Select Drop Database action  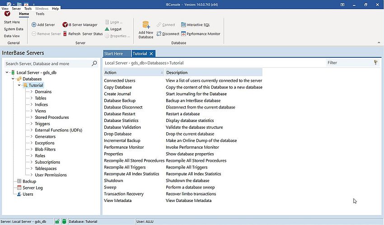tap(118, 134)
